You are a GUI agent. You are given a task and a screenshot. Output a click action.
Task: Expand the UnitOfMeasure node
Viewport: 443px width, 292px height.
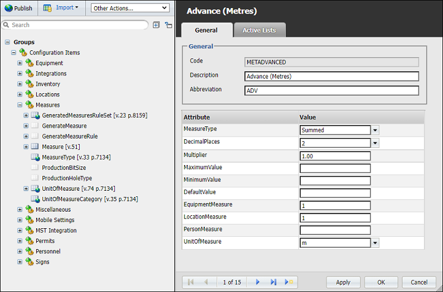pyautogui.click(x=26, y=188)
